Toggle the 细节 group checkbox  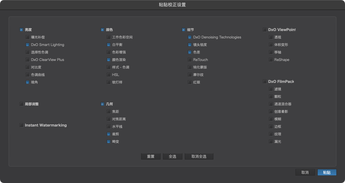(184, 30)
